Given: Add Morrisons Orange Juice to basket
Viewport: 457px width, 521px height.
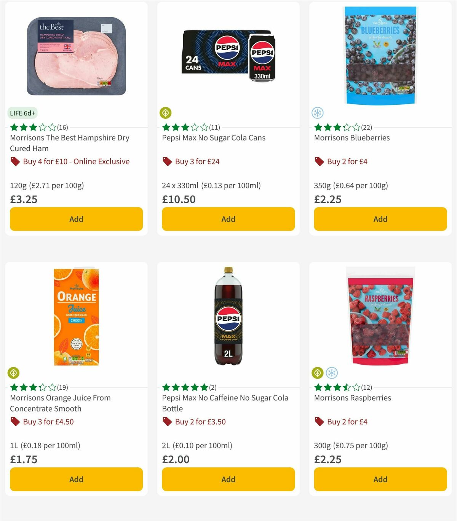Looking at the screenshot, I should point(76,479).
